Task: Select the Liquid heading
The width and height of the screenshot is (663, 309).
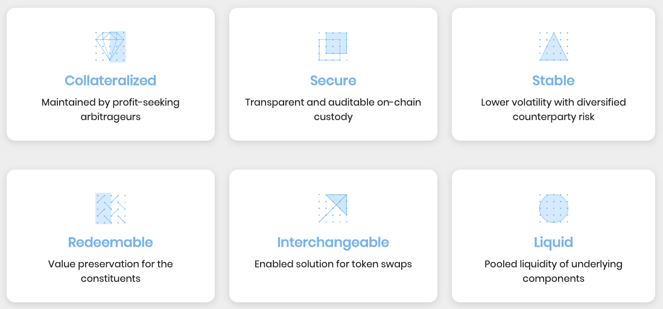Action: point(553,242)
